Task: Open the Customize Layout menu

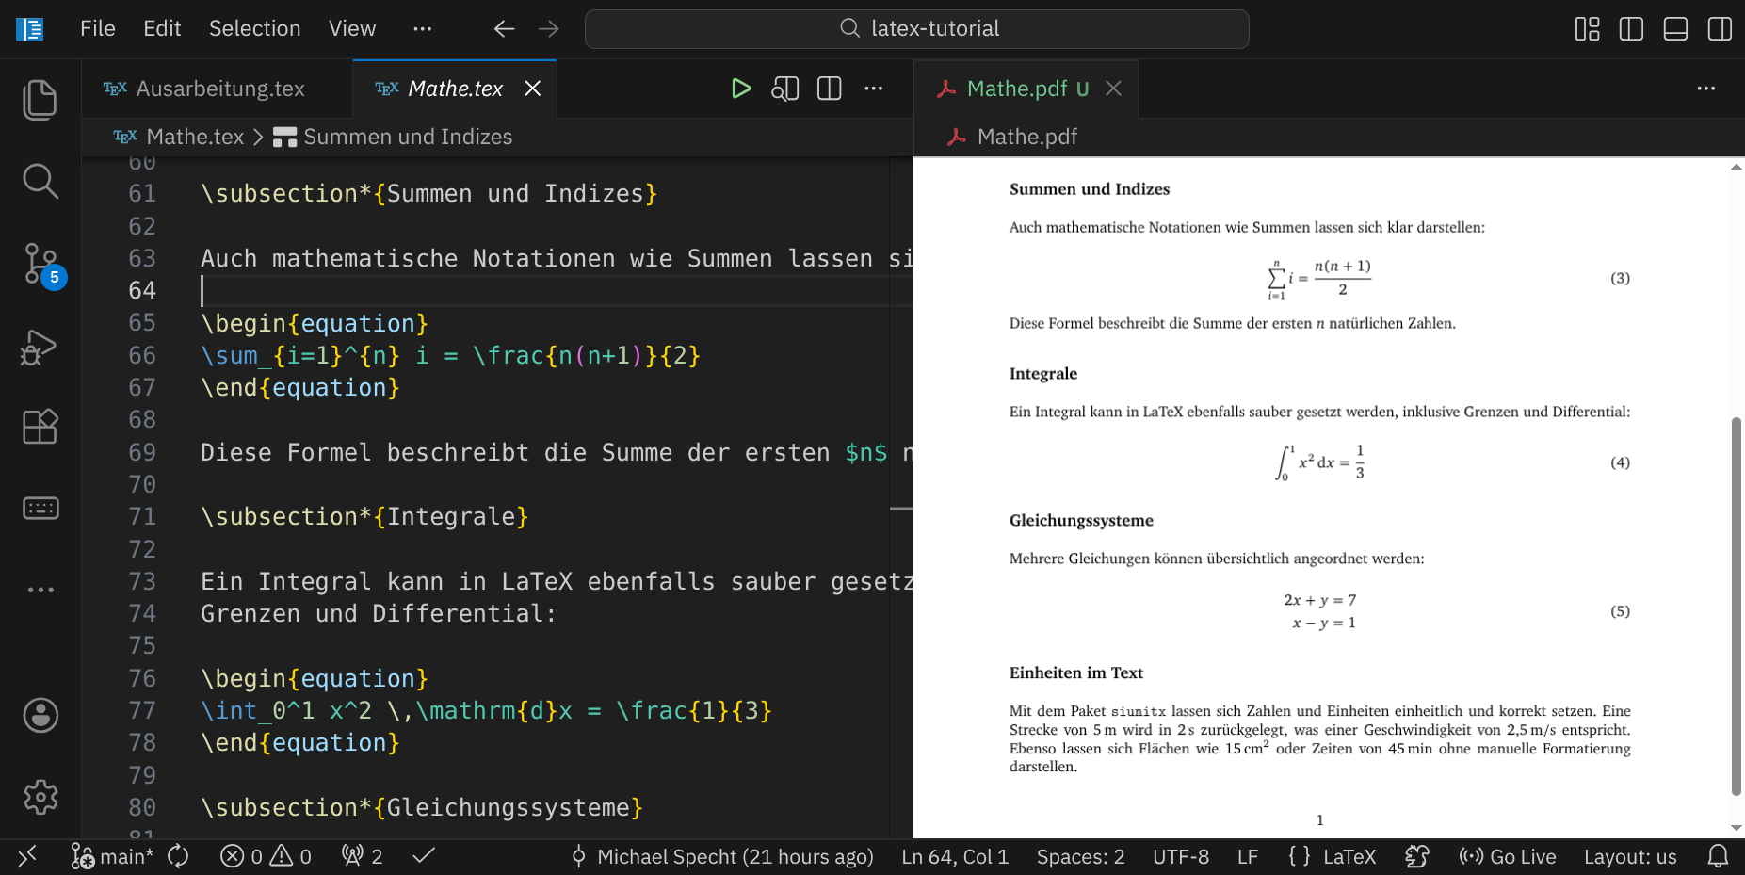Action: pyautogui.click(x=1587, y=29)
